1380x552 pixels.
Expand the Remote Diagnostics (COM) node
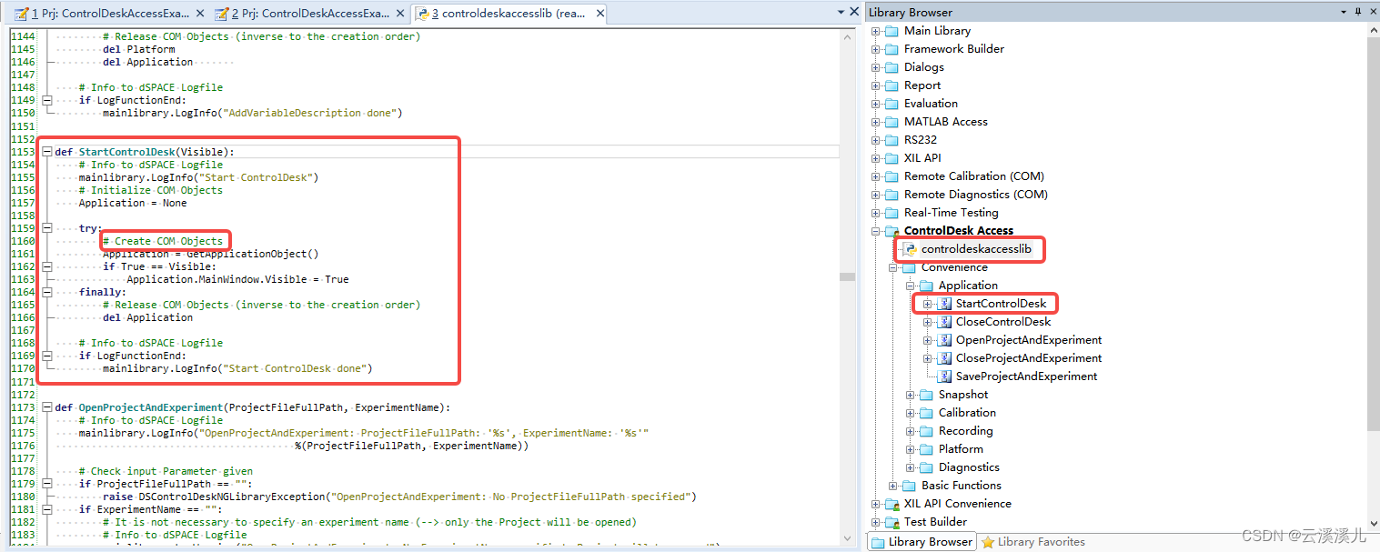[876, 195]
